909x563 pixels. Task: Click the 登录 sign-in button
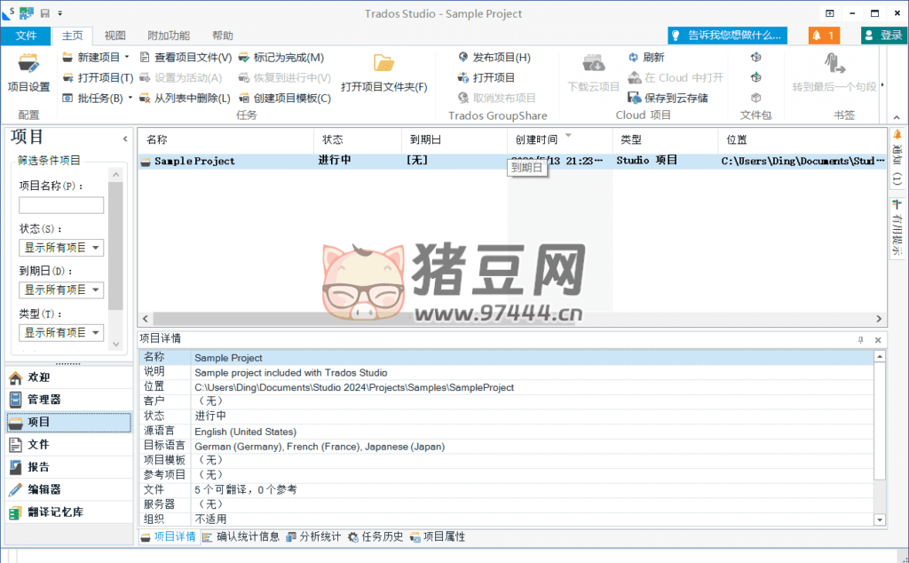pos(883,36)
